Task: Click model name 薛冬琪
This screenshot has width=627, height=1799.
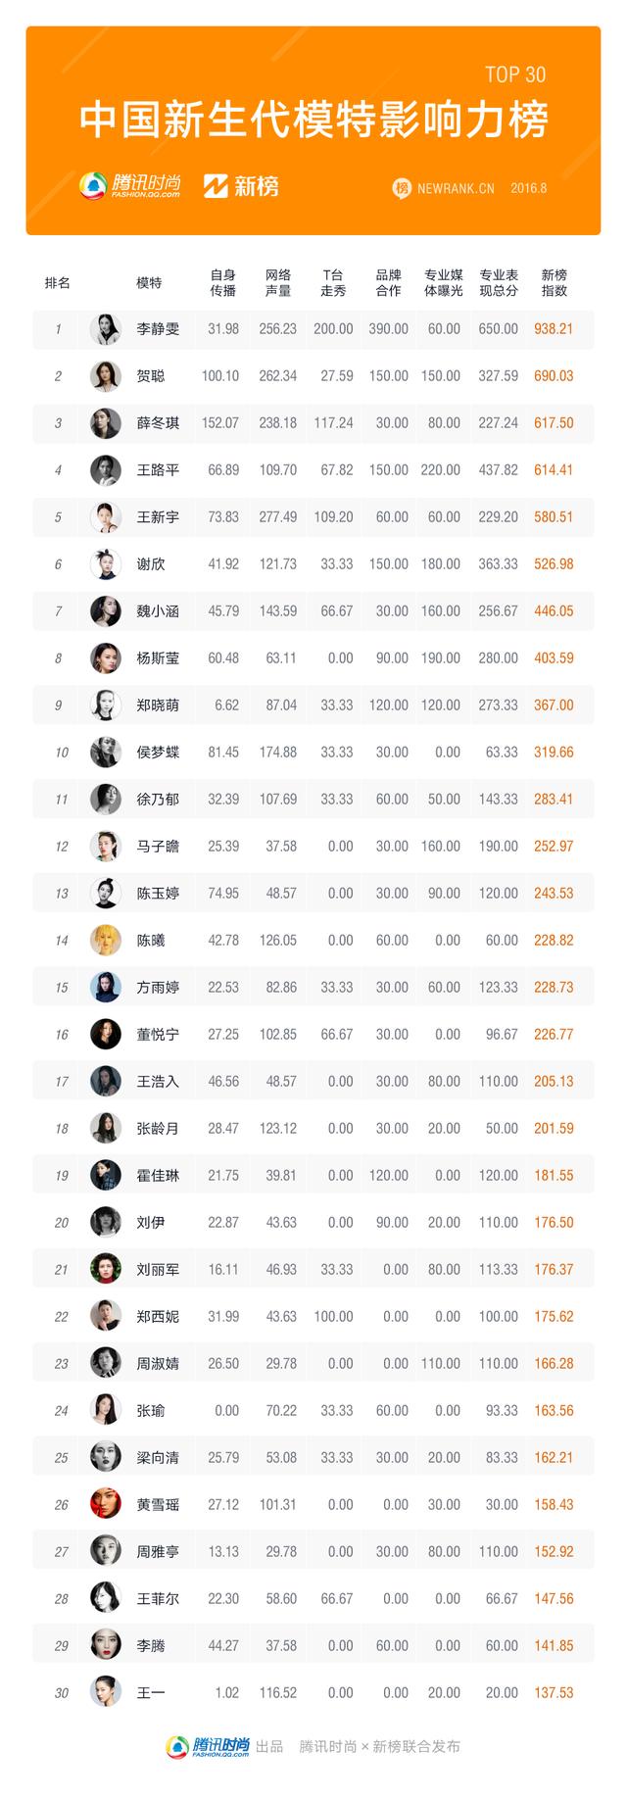Action: pyautogui.click(x=158, y=423)
